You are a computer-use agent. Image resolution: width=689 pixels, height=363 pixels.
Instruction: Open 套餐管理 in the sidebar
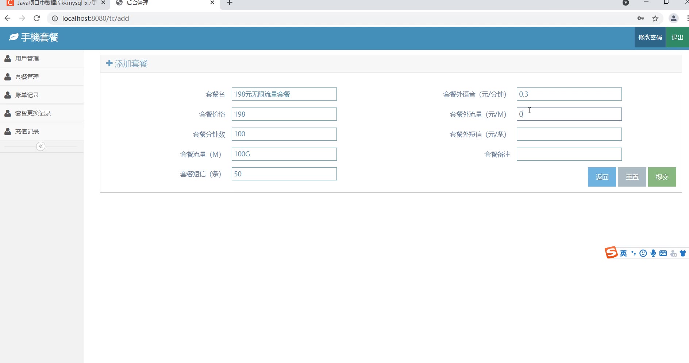pyautogui.click(x=42, y=77)
